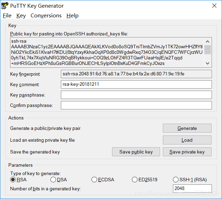Focus the Confirm passphrase field

[x=136, y=105]
